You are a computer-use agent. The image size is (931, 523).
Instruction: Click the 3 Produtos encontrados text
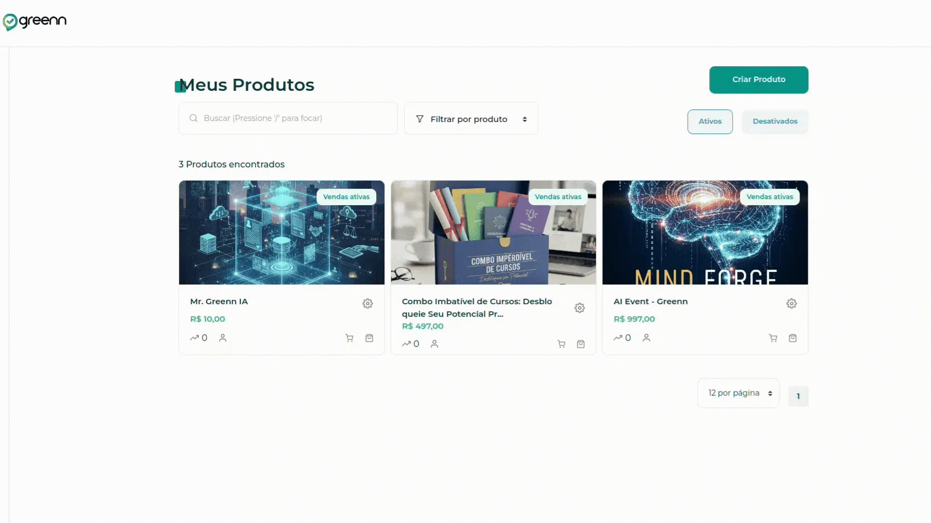point(232,164)
